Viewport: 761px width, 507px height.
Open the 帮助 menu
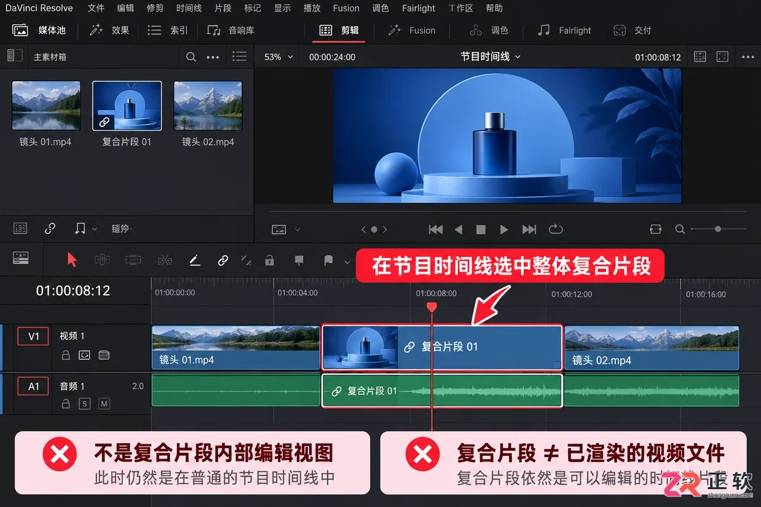(494, 8)
